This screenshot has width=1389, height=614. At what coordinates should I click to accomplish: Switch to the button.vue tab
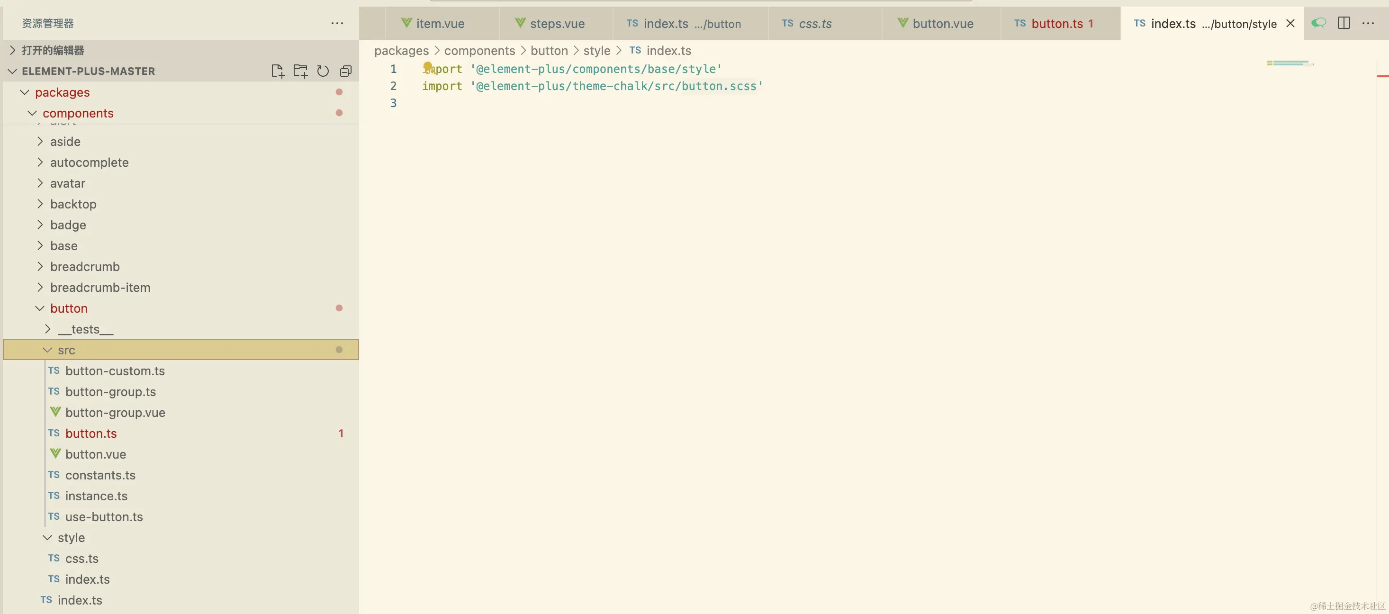[942, 24]
